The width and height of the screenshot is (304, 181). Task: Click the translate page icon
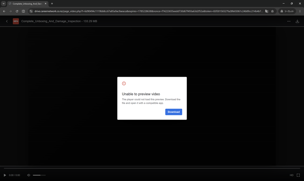(x=267, y=11)
